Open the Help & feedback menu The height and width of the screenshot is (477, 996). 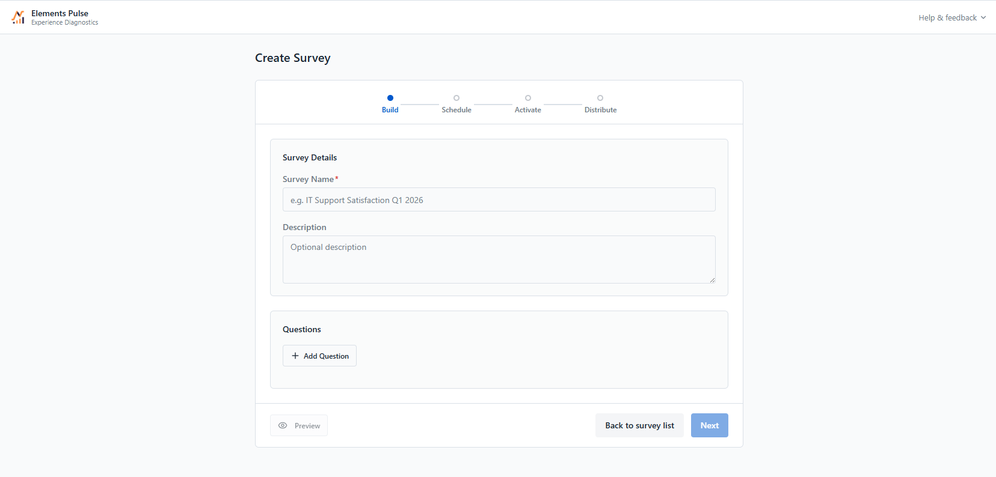[x=952, y=17]
